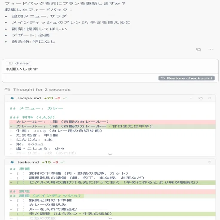Click the removed red カレールー line
The height and width of the screenshot is (220, 220).
coord(112,122)
